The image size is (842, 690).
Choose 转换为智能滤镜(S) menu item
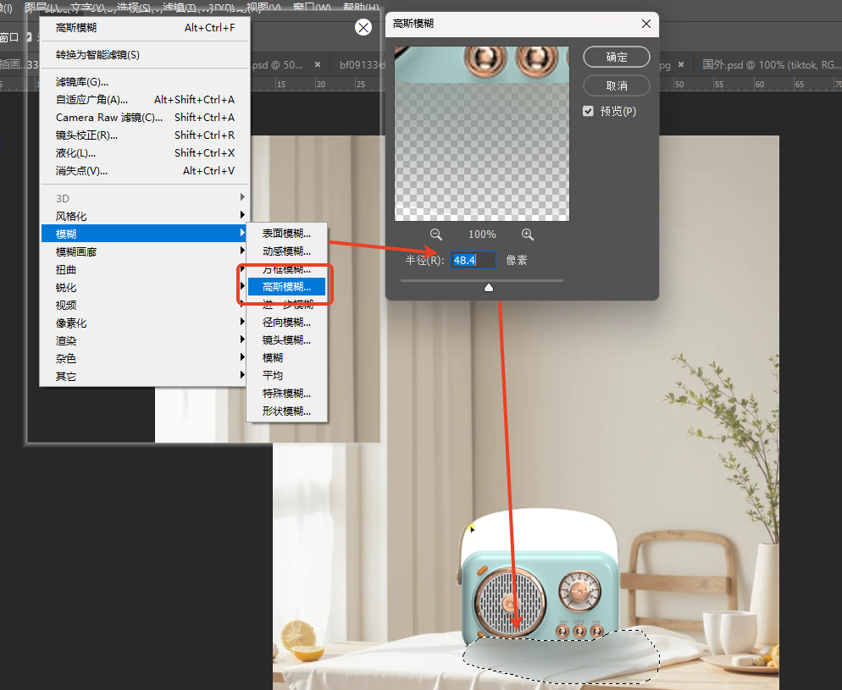click(x=97, y=54)
